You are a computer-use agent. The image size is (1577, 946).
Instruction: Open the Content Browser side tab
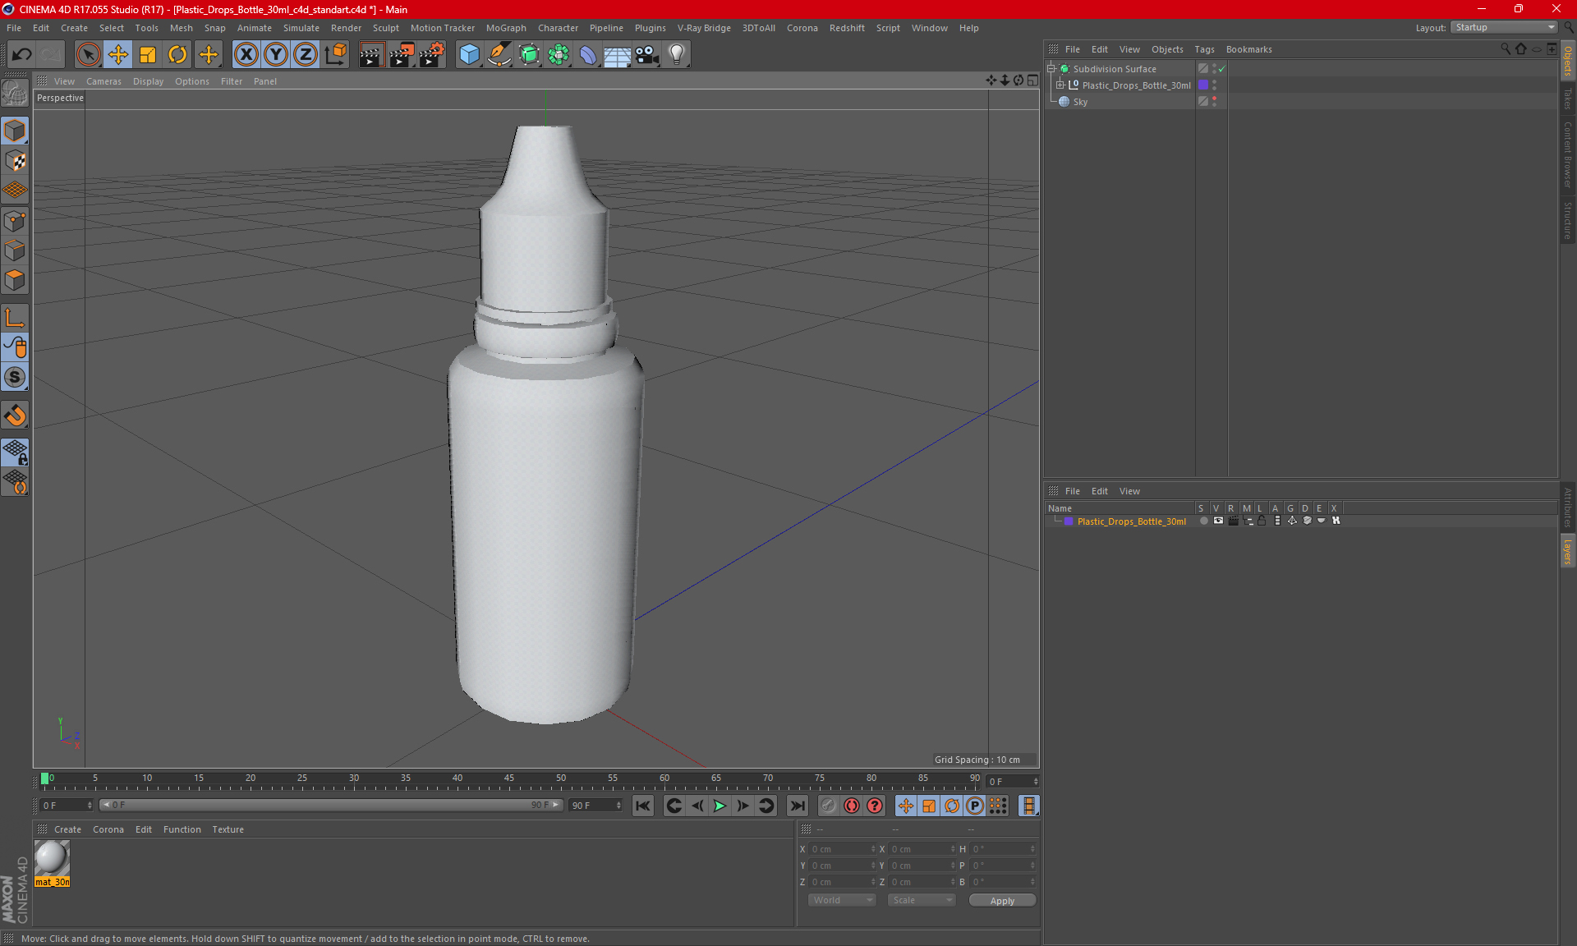pyautogui.click(x=1567, y=154)
